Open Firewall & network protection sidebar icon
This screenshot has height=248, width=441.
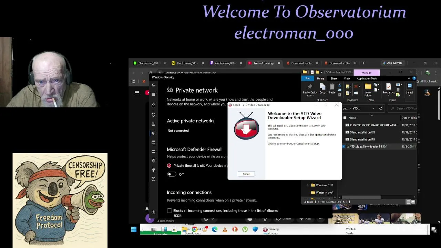(x=153, y=133)
